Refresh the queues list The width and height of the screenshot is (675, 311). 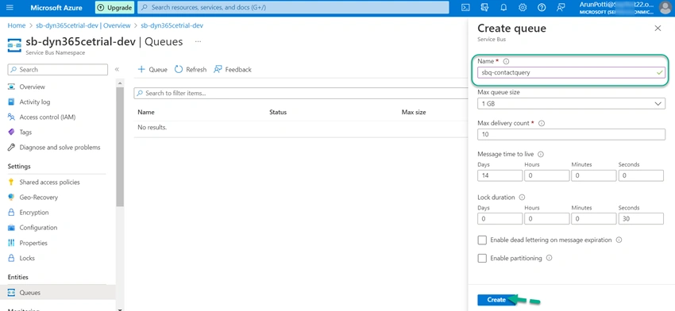[191, 69]
